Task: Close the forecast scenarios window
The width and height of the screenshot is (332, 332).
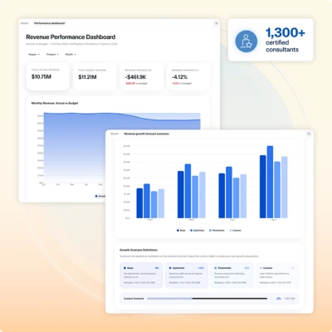Action: tap(309, 134)
